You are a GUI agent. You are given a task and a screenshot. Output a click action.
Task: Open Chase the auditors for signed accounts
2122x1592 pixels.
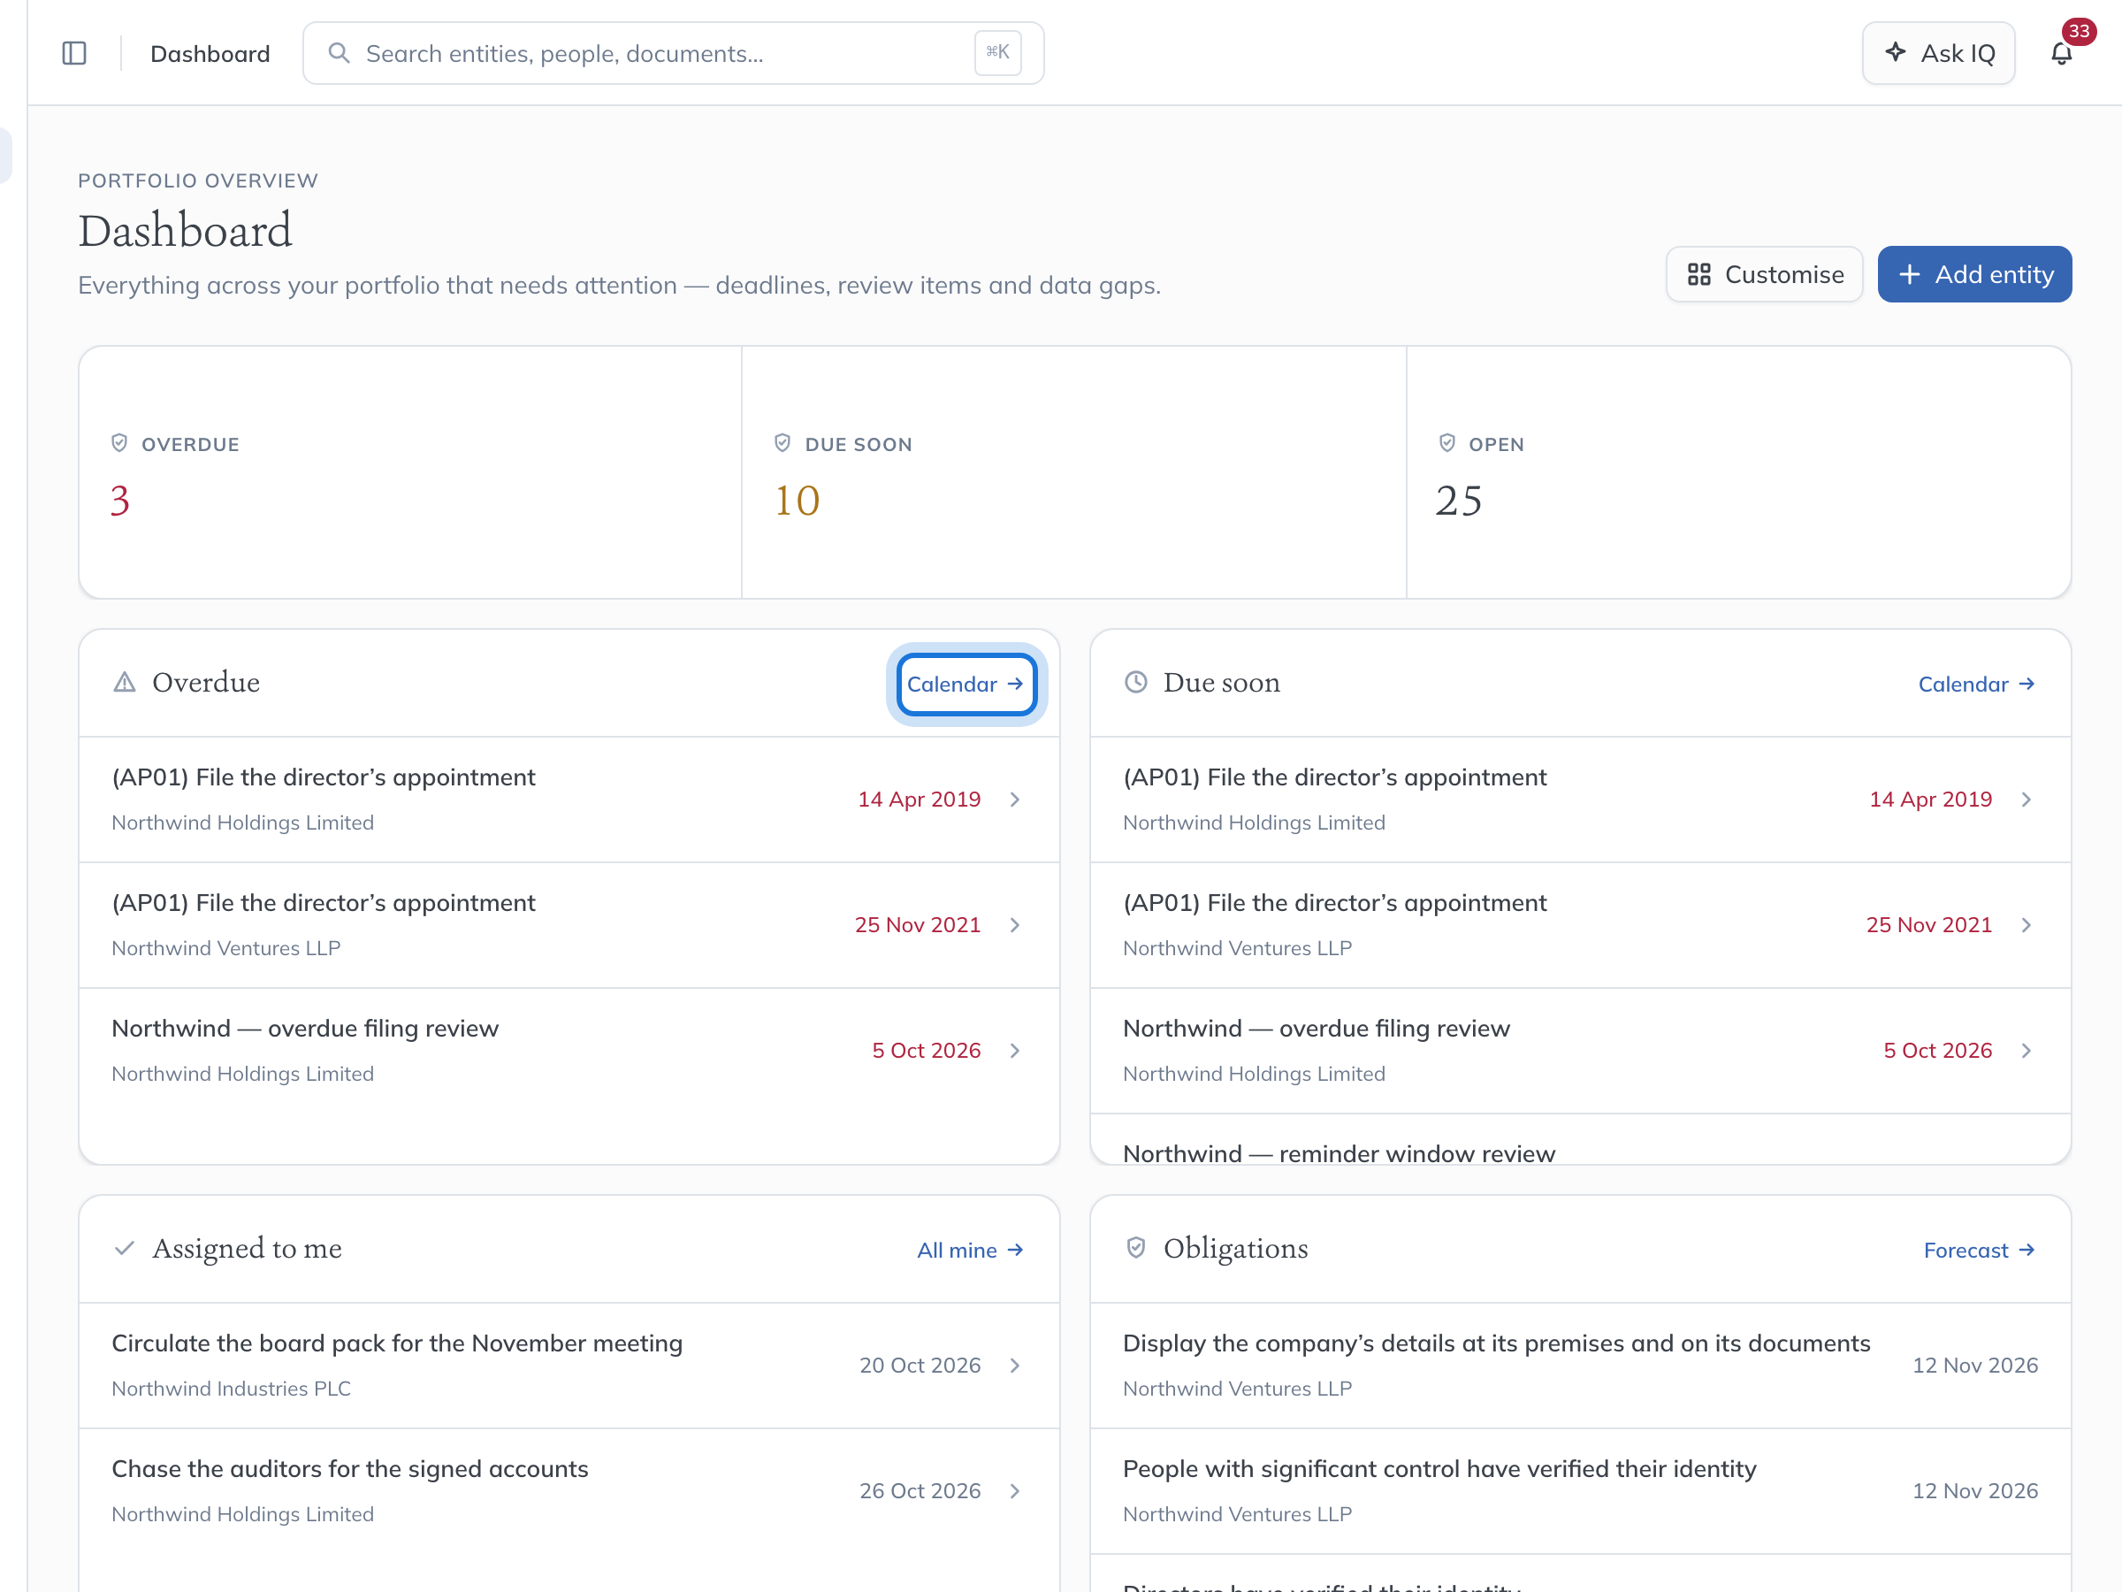[569, 1491]
